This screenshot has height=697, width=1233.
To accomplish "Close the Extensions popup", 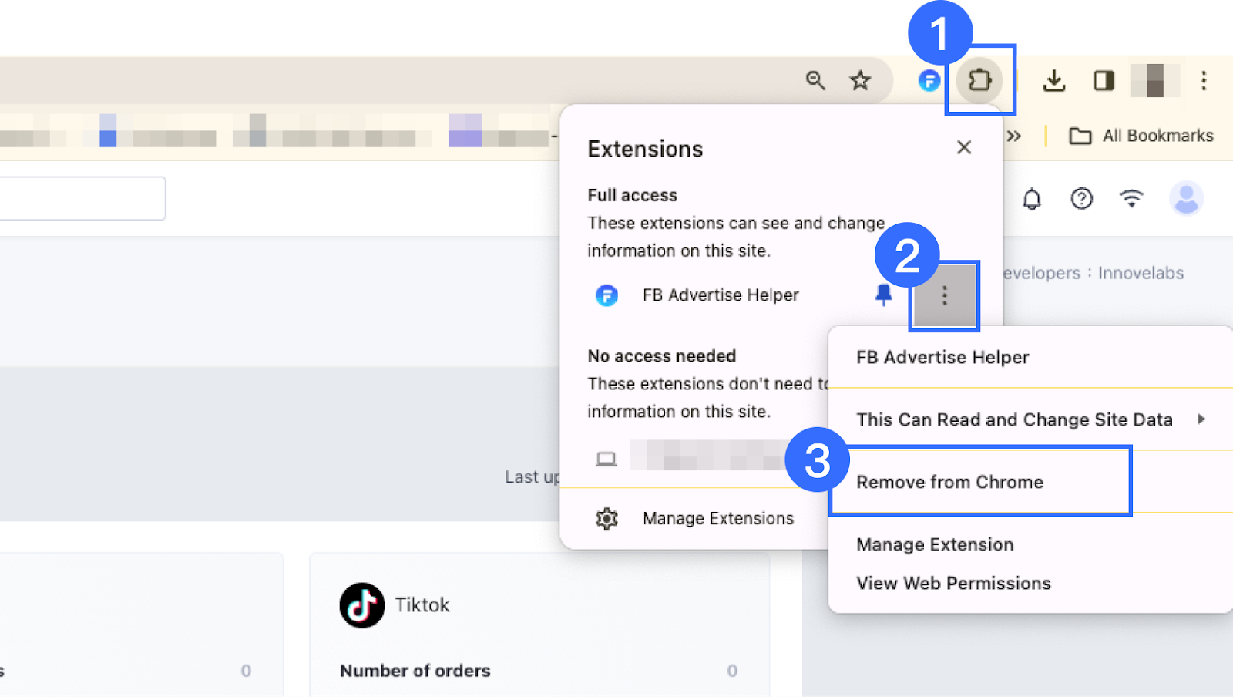I will (x=964, y=147).
